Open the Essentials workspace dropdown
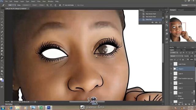Image resolution: width=196 pixels, height=110 pixels. [188, 5]
